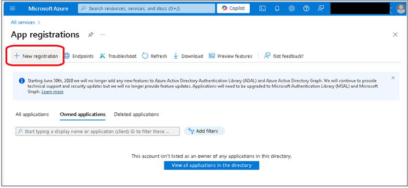The width and height of the screenshot is (408, 188).
Task: Click the App registrations page title
Action: [x=45, y=34]
